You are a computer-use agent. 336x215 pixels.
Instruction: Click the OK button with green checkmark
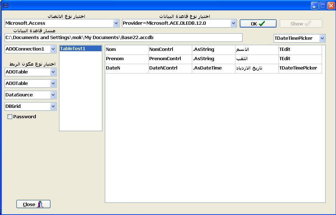[258, 24]
